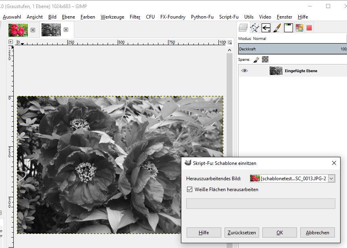
Task: Open the Script-Fu menu
Action: click(229, 17)
